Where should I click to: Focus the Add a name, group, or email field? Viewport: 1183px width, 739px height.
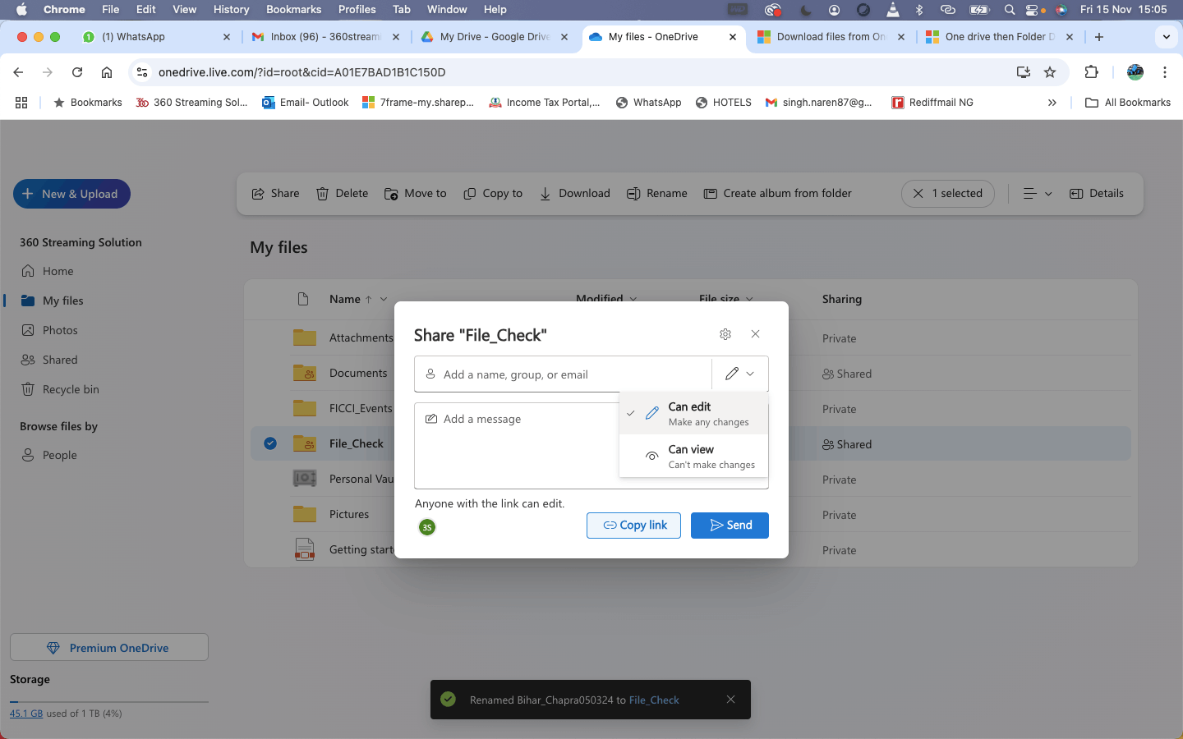pos(564,374)
